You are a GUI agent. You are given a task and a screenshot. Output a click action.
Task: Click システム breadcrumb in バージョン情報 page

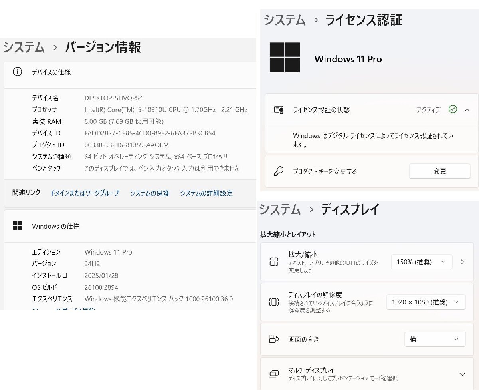pos(24,48)
